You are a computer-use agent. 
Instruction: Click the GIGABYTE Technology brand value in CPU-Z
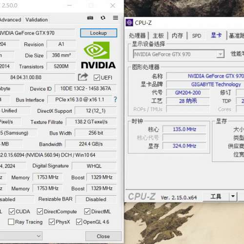pyautogui.click(x=216, y=84)
